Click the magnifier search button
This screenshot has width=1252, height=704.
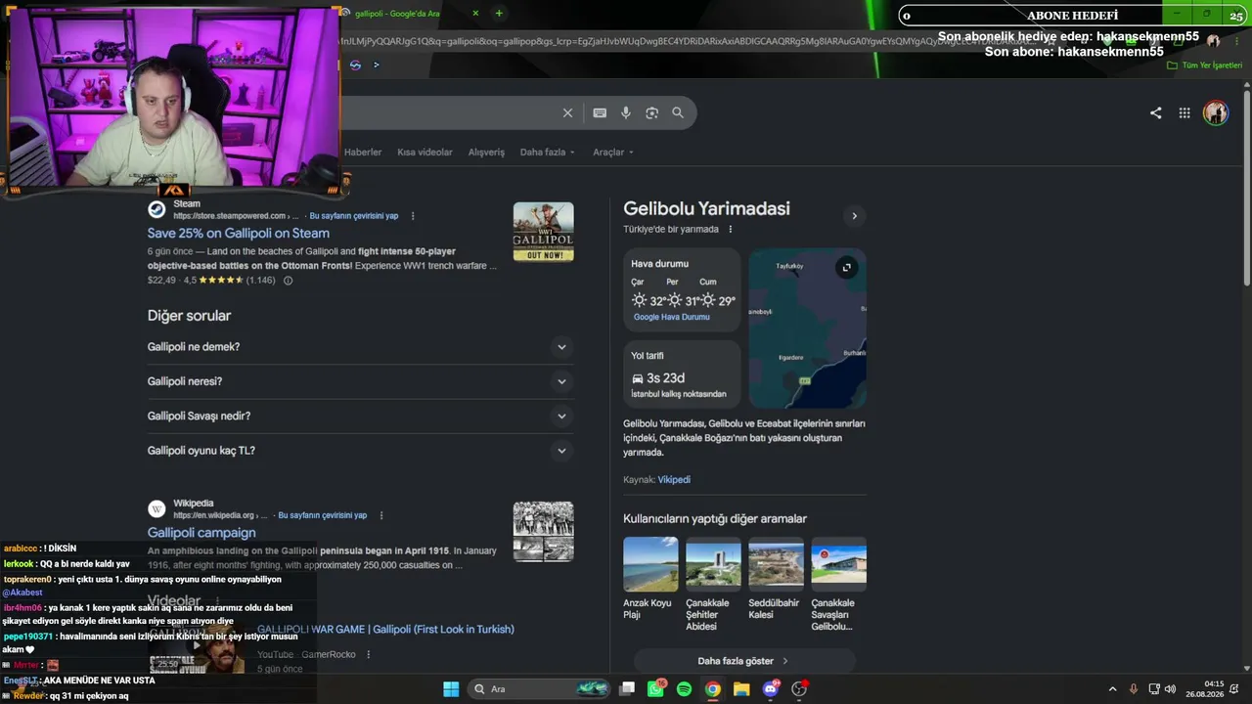point(678,113)
